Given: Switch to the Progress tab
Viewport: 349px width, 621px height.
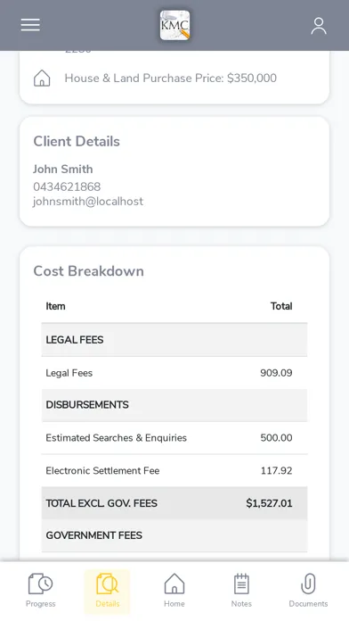Looking at the screenshot, I should tap(40, 590).
